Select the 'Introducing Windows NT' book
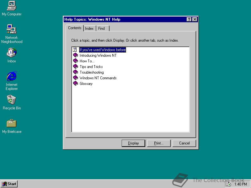The height and width of the screenshot is (188, 251). (x=98, y=55)
